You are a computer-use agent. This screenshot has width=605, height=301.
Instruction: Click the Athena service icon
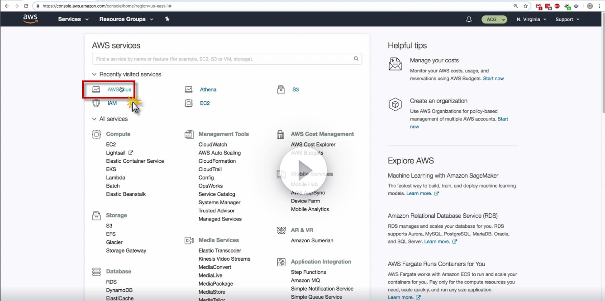coord(189,89)
